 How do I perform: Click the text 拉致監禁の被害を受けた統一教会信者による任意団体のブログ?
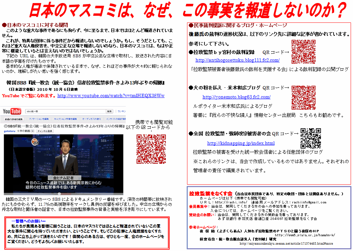click(258, 152)
